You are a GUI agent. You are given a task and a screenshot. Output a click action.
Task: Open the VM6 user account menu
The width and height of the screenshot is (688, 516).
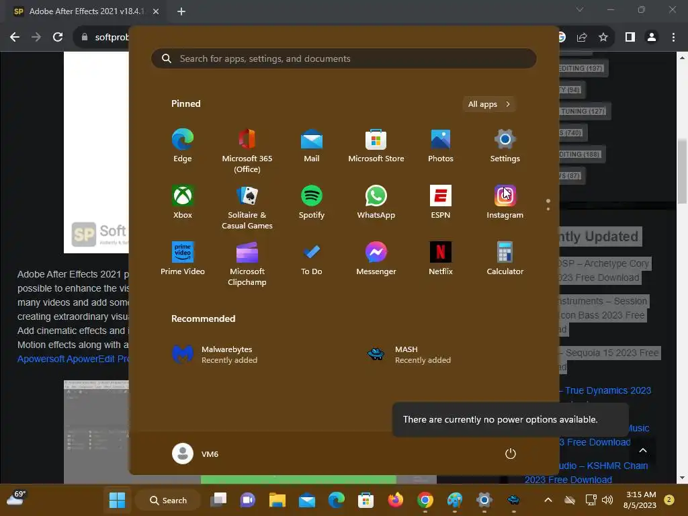click(x=196, y=454)
